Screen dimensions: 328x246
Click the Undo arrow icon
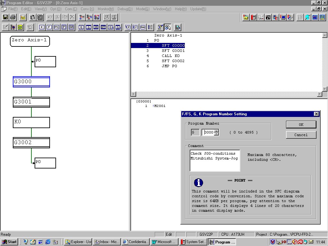50,17
